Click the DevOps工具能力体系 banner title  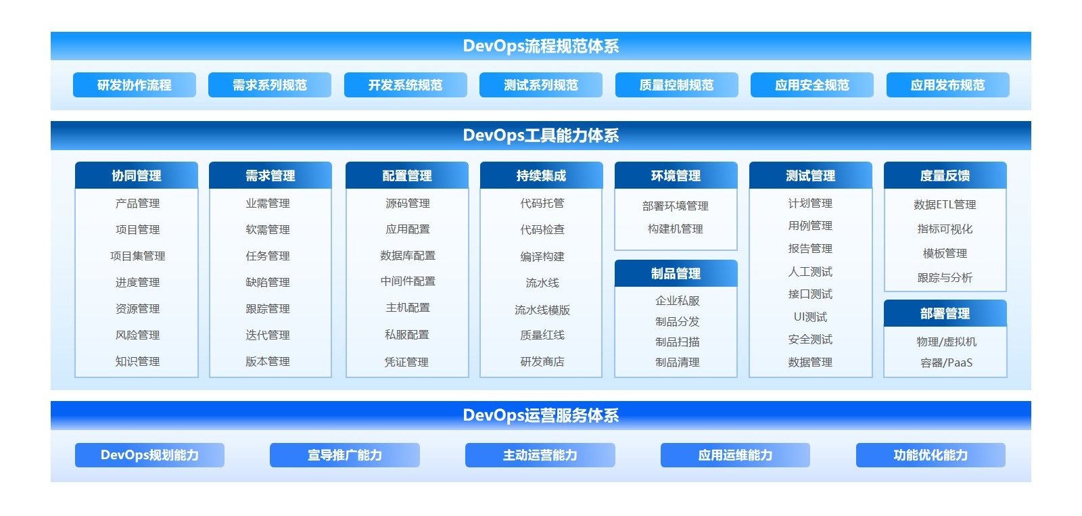coord(541,135)
